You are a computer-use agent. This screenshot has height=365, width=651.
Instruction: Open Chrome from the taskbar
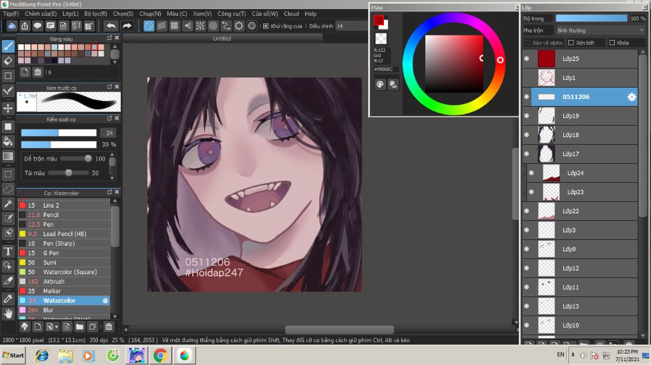160,355
